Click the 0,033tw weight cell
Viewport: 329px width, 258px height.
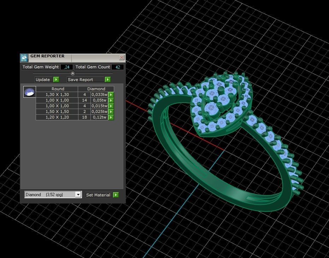(99, 94)
